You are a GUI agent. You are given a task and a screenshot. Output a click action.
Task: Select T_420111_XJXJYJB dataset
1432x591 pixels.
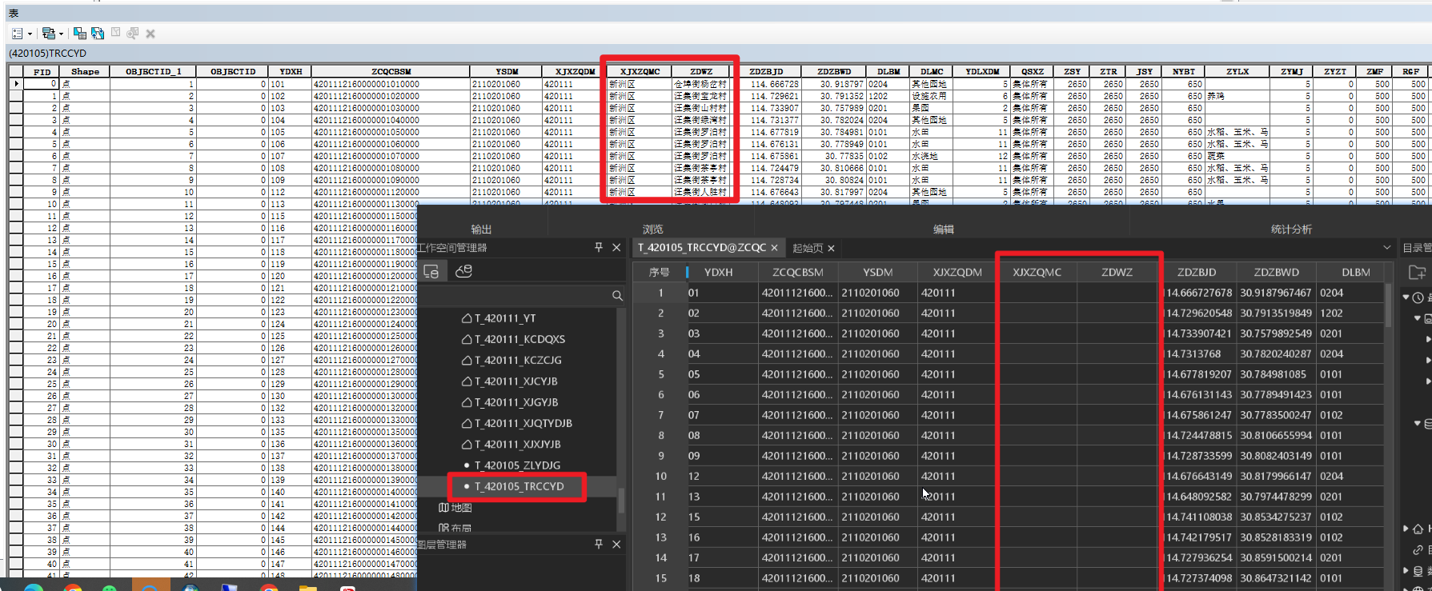click(517, 444)
